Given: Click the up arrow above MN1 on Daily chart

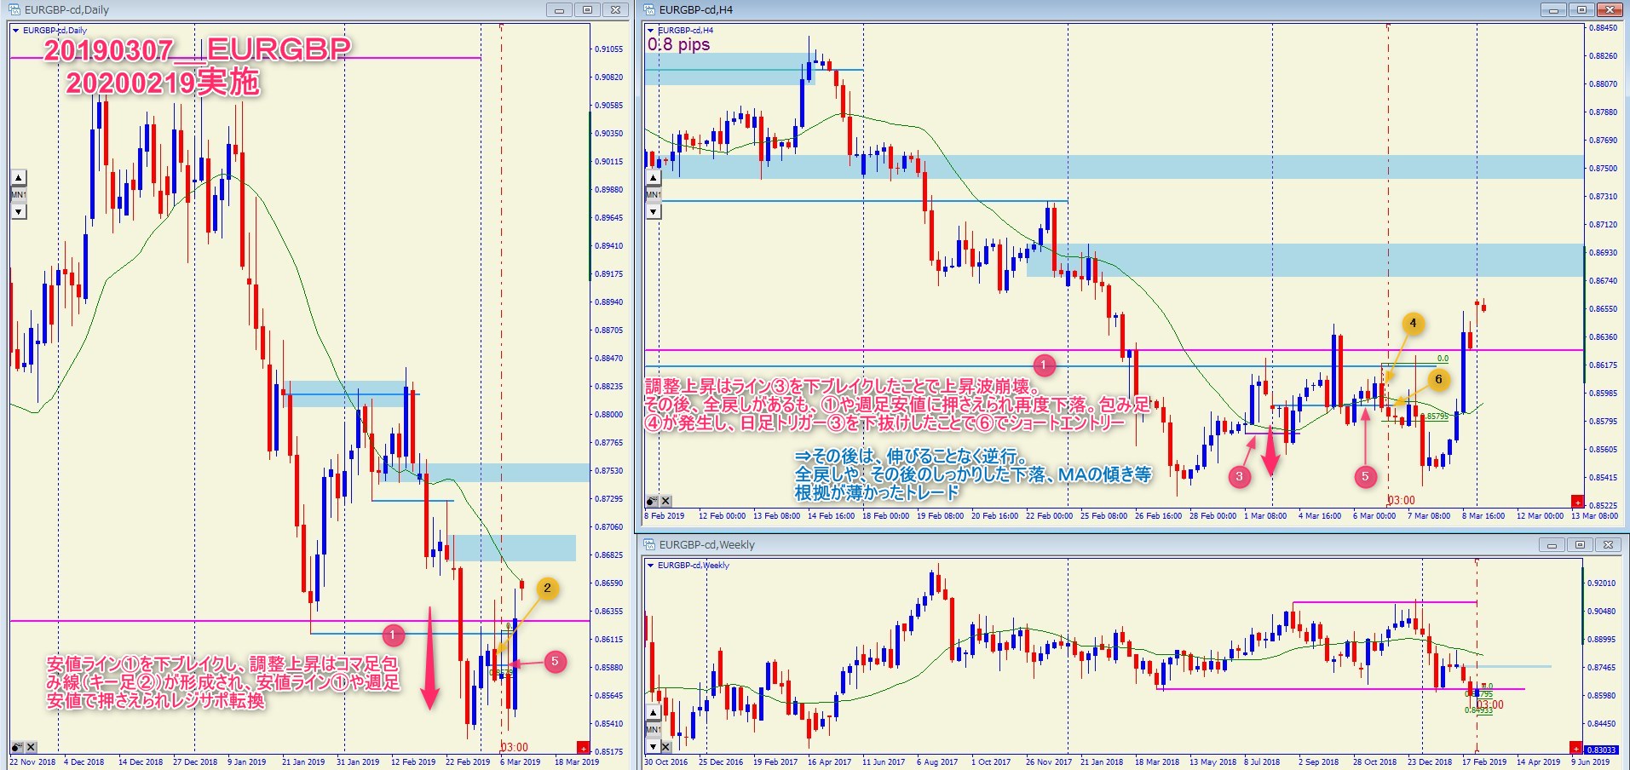Looking at the screenshot, I should coord(18,178).
